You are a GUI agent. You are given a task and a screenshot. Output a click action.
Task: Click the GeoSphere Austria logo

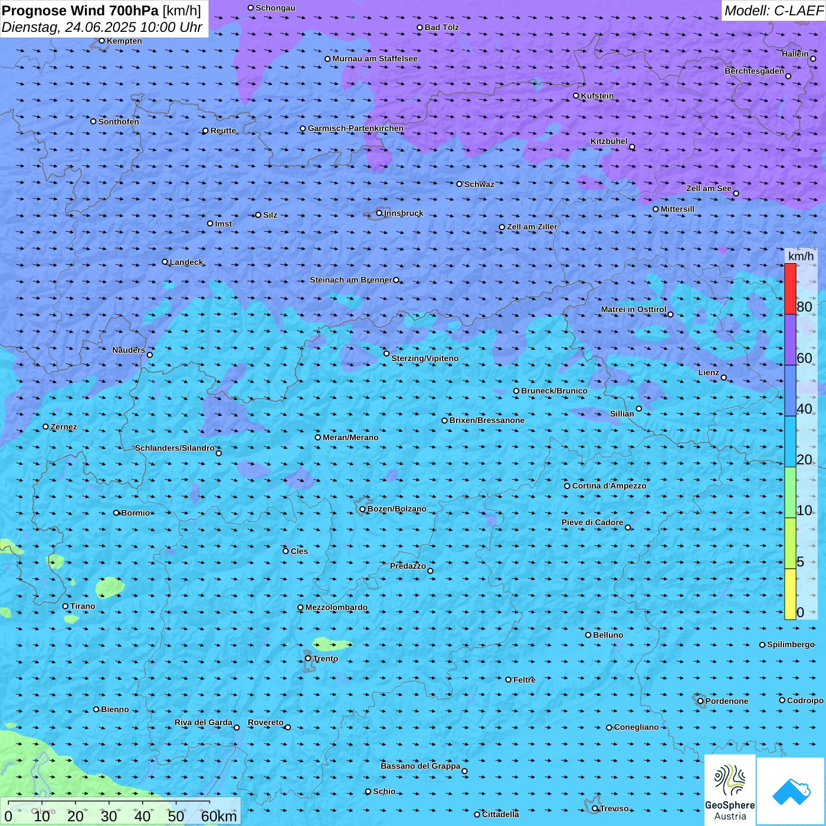point(730,789)
